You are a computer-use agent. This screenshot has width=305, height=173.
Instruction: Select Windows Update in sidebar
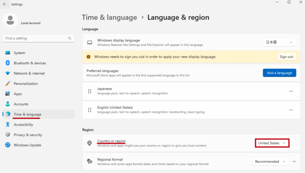click(27, 145)
